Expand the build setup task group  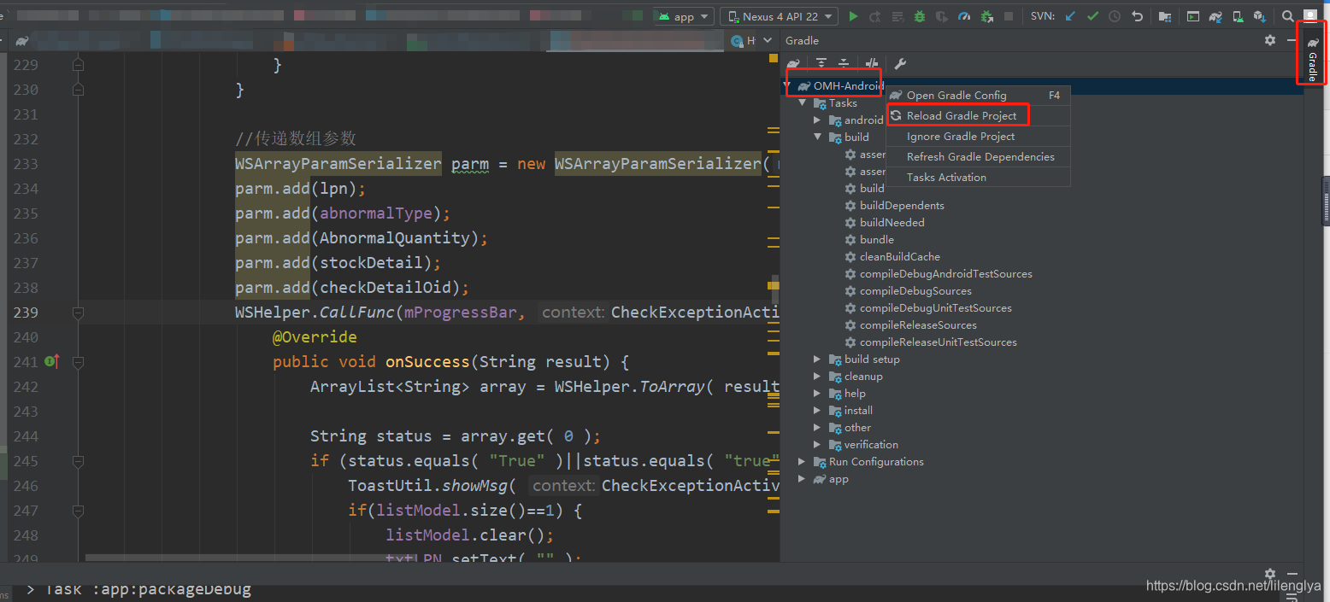pyautogui.click(x=818, y=359)
